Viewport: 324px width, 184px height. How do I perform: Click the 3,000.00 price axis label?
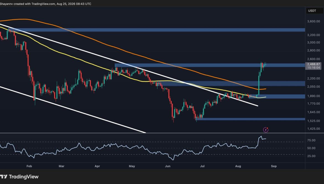(313, 42)
